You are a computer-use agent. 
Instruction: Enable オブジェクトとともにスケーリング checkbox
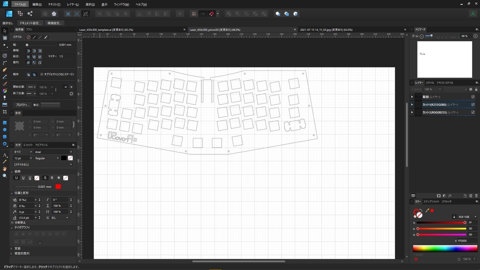pyautogui.click(x=42, y=74)
